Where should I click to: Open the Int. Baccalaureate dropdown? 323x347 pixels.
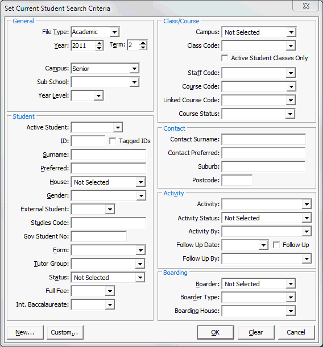pyautogui.click(x=110, y=305)
